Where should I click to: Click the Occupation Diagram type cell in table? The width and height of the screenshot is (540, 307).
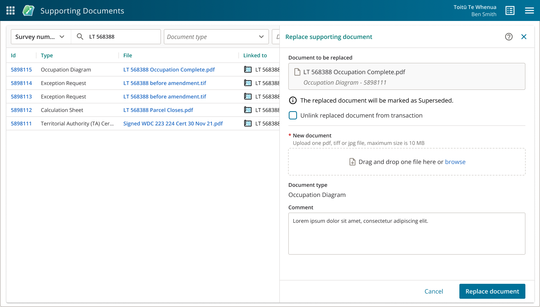66,70
